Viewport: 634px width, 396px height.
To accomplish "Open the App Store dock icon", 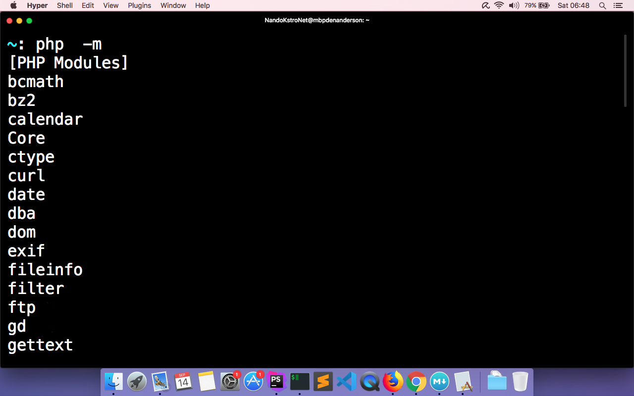I will [x=253, y=382].
